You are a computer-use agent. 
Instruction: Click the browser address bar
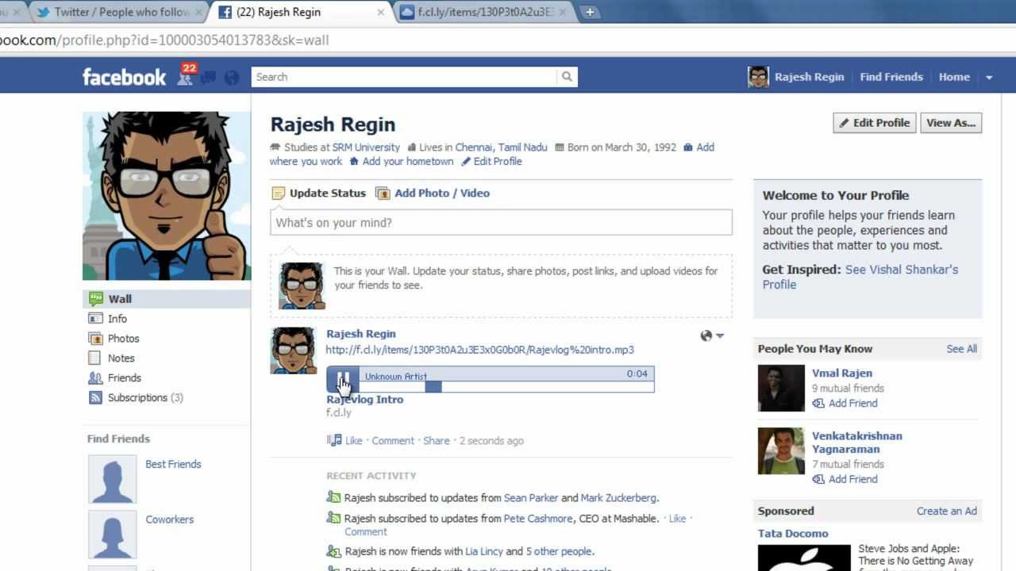(x=508, y=40)
